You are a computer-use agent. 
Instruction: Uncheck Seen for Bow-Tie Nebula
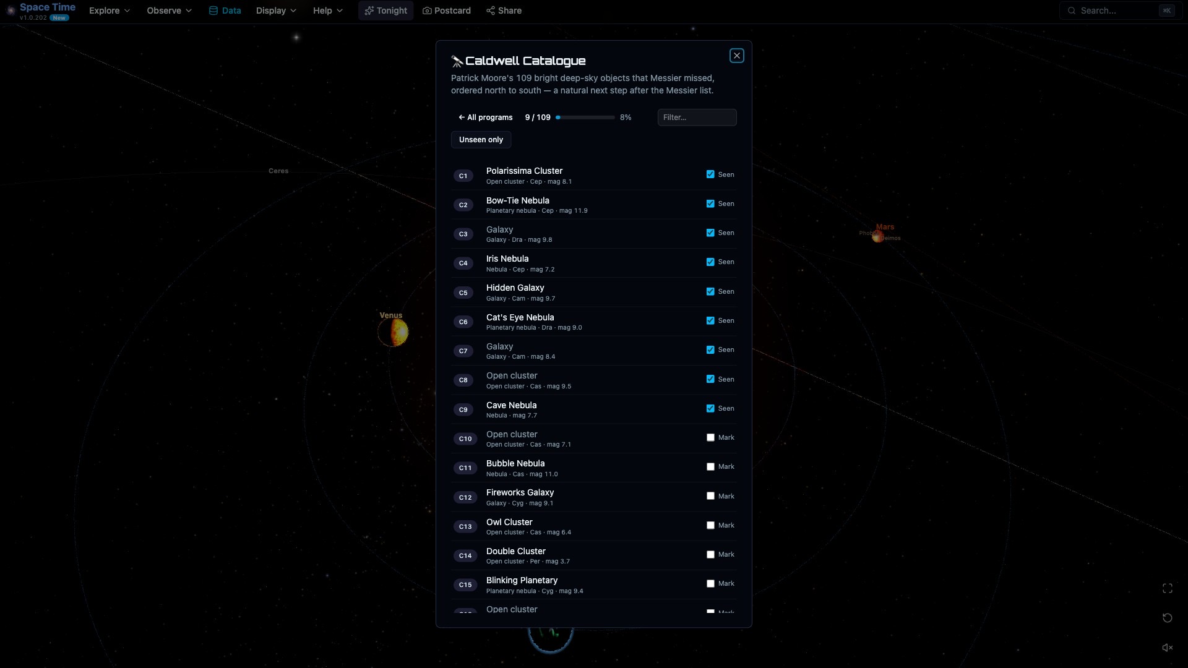(x=710, y=203)
